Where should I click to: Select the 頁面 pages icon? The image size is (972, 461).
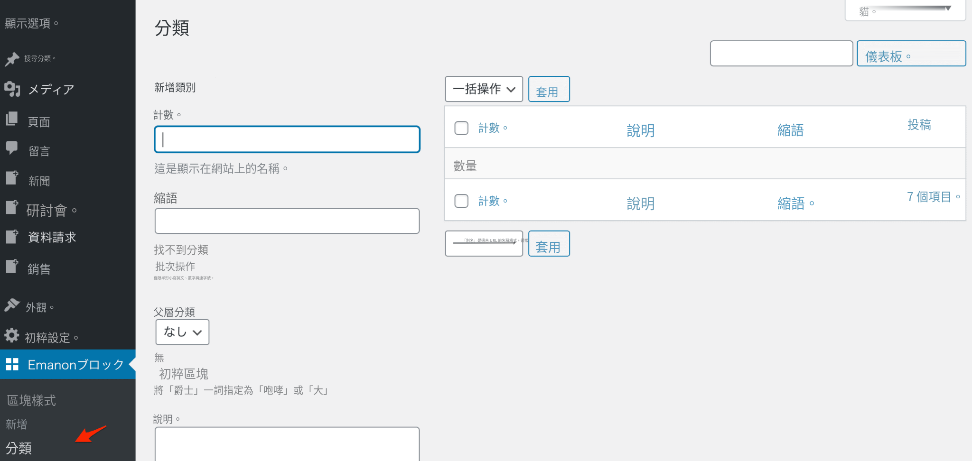pyautogui.click(x=12, y=119)
